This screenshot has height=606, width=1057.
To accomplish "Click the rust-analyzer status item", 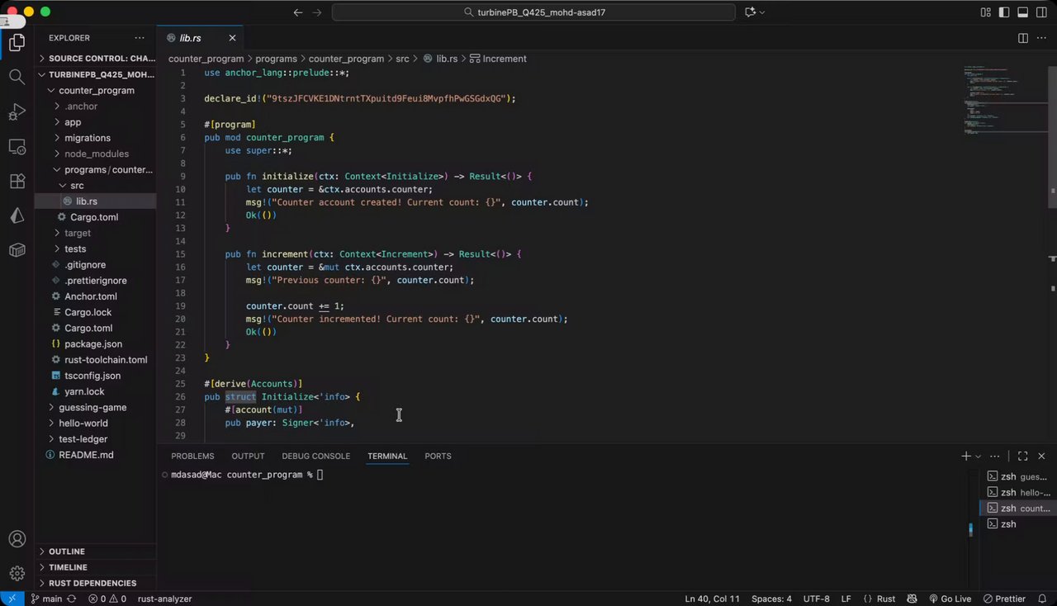I will tap(164, 599).
